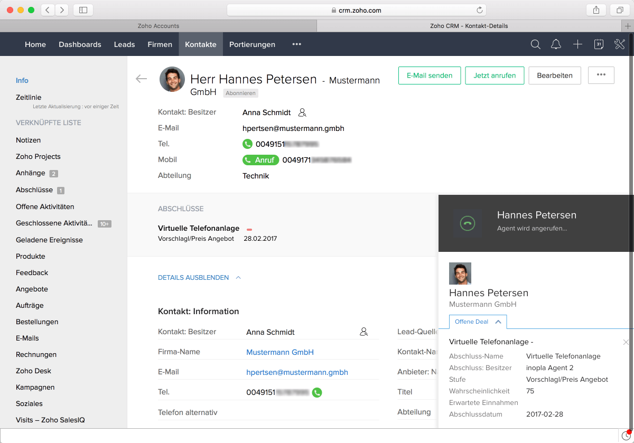Collapse details with DETAILS AUSBLENDEN chevron
Screen dimensions: 634x443
(x=238, y=277)
